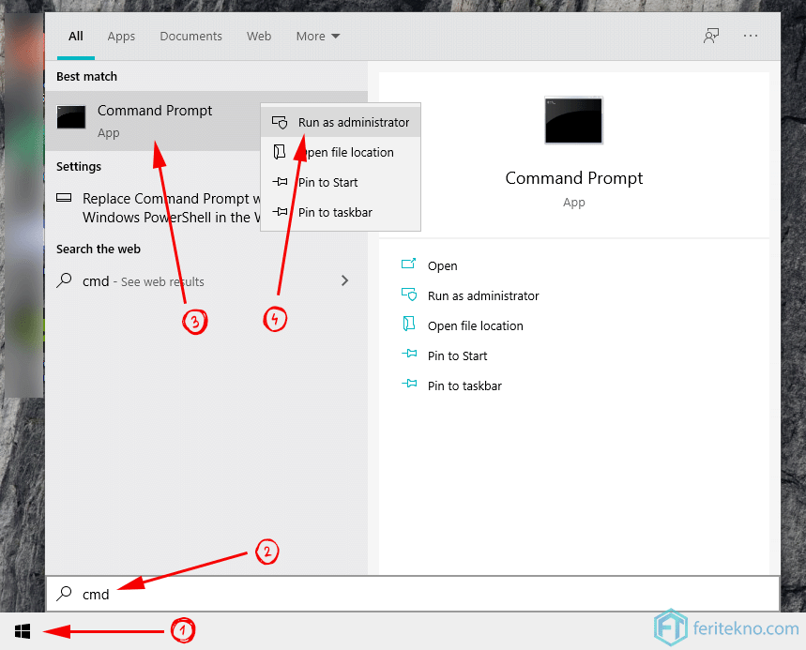Click the search magnifier icon in search box
Screen dimensions: 806x650
(64, 594)
